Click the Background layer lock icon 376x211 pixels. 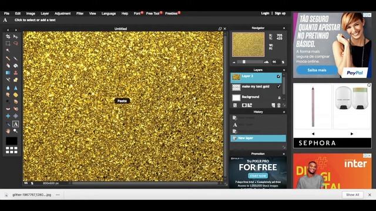(279, 98)
